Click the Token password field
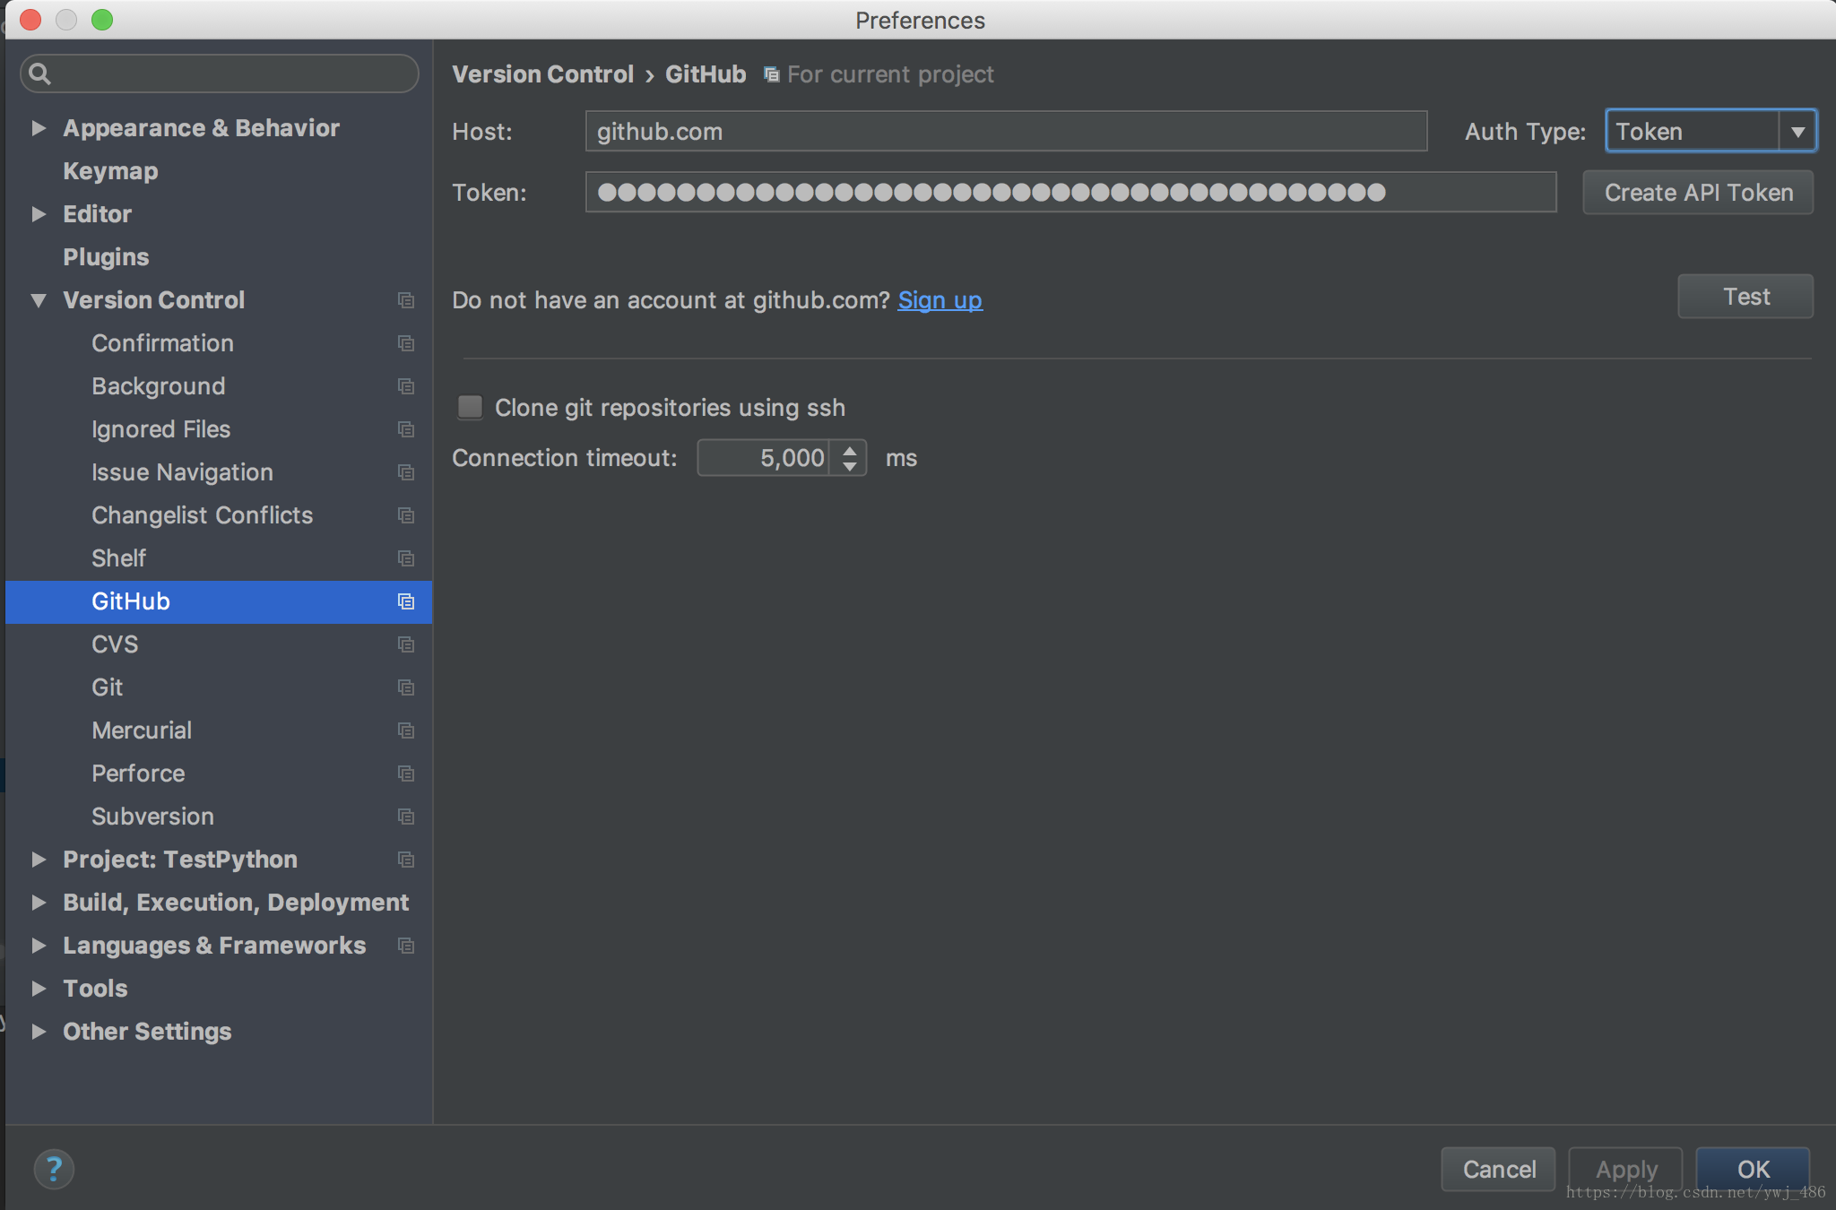Image resolution: width=1836 pixels, height=1210 pixels. [1070, 192]
